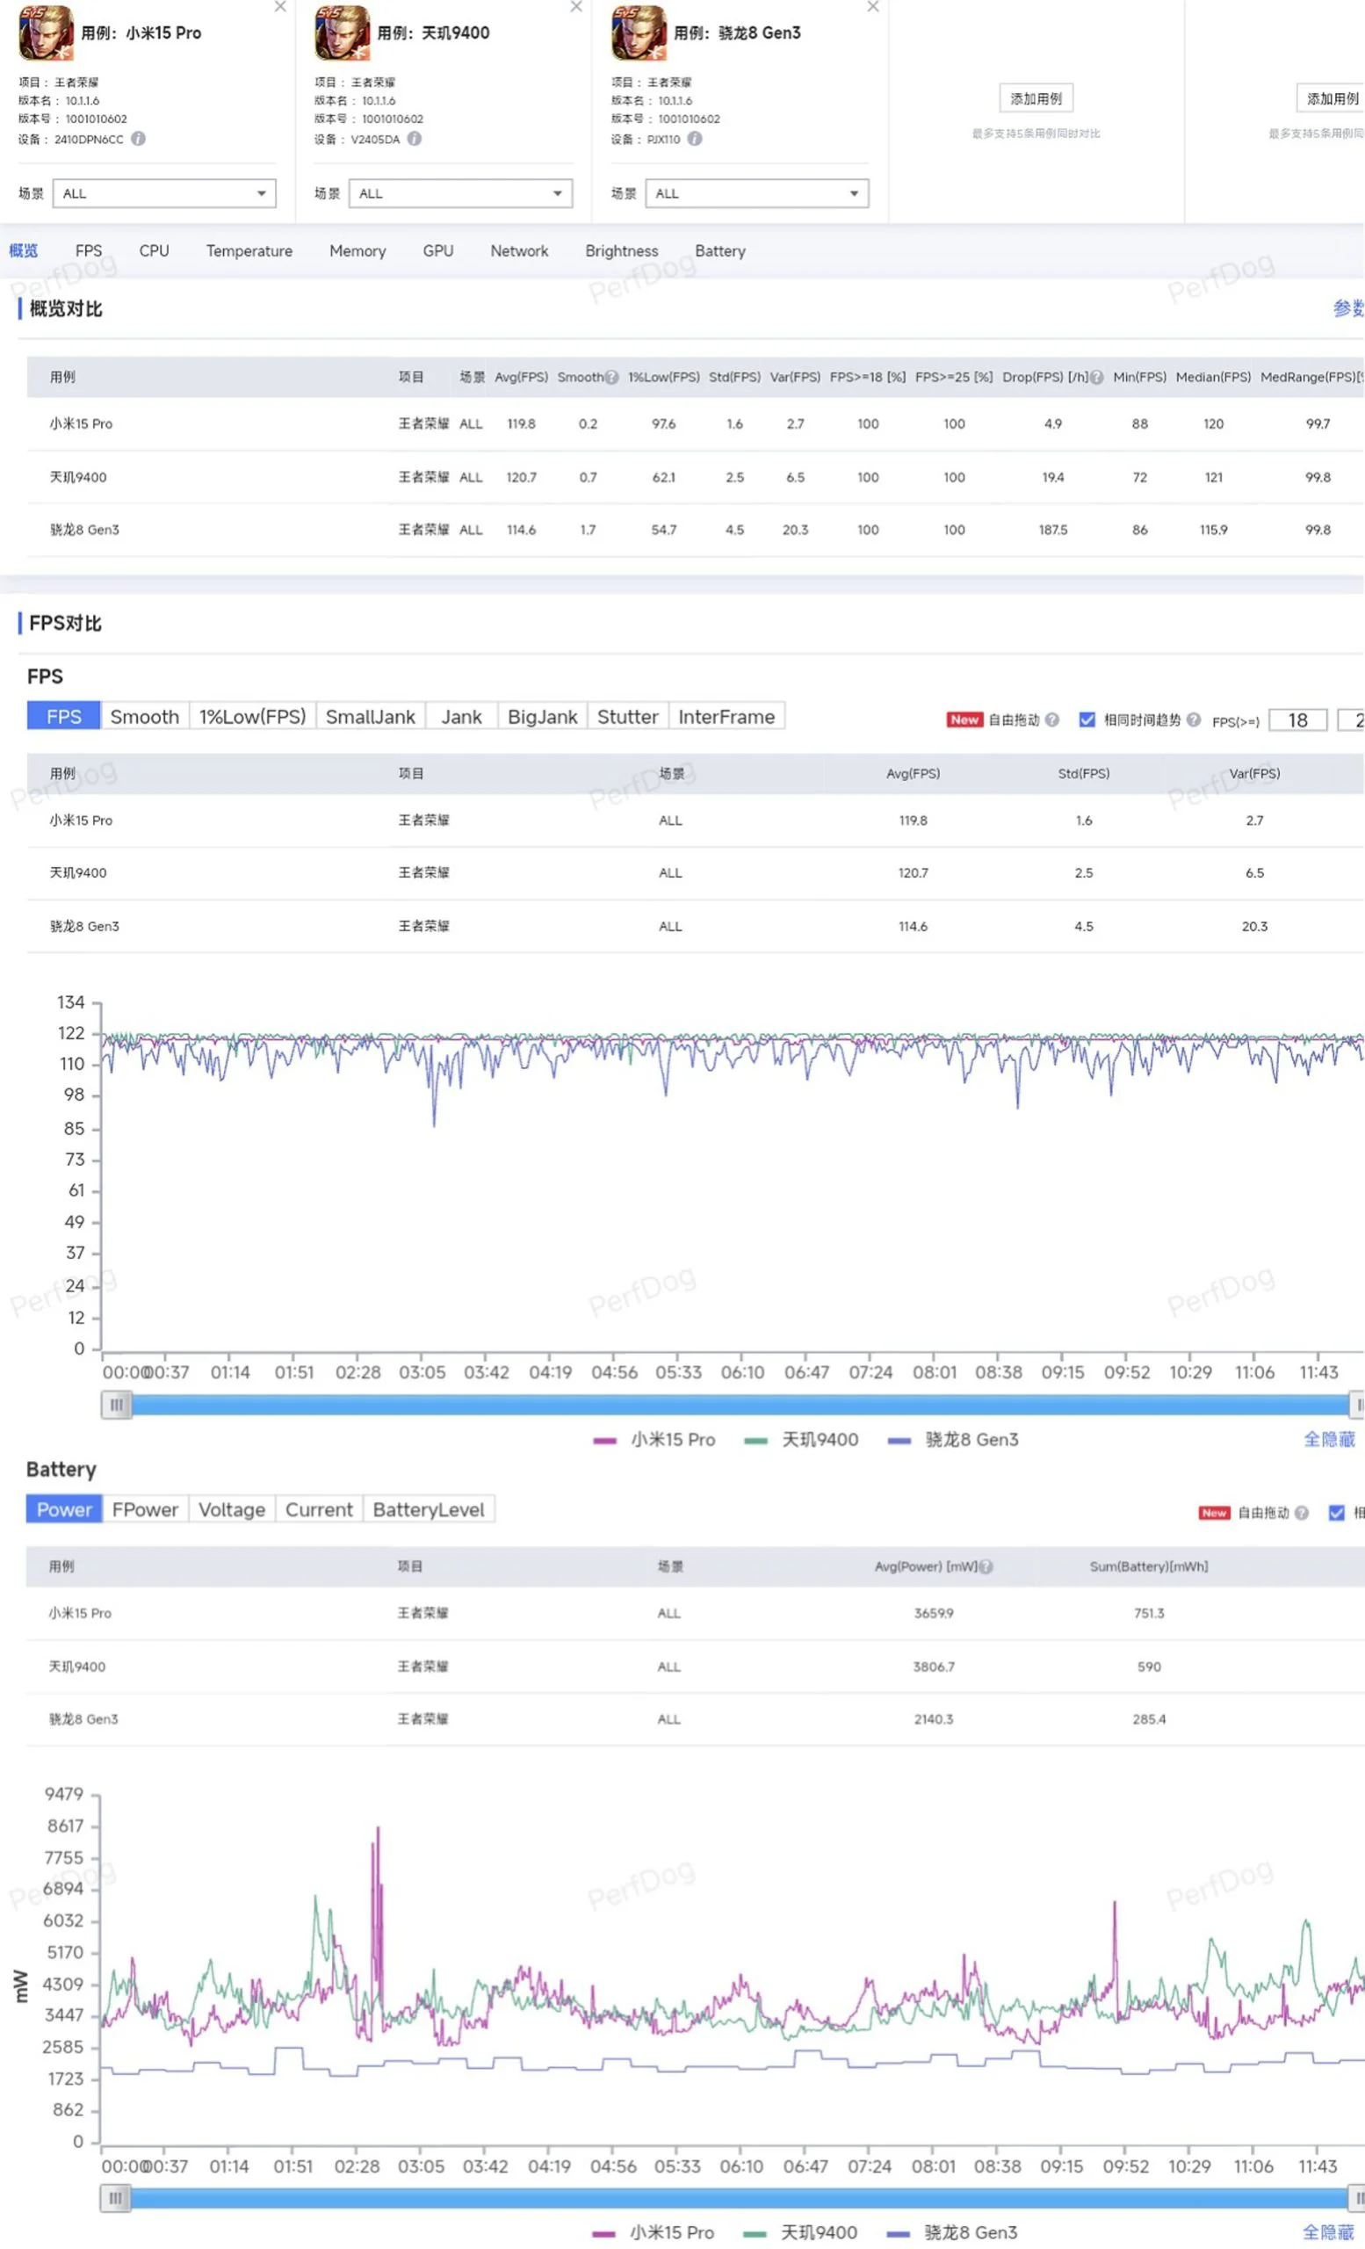The image size is (1365, 2249).
Task: Click info icon beside device V2405DA
Action: point(415,139)
